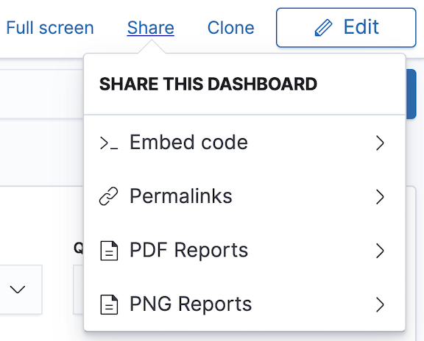Click the Edit button
This screenshot has height=341, width=424.
click(x=346, y=27)
